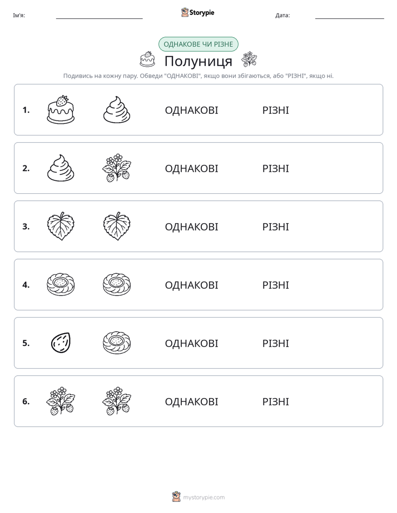The width and height of the screenshot is (397, 513).
Task: Select the strawberry seed icon in row 5
Action: [61, 343]
